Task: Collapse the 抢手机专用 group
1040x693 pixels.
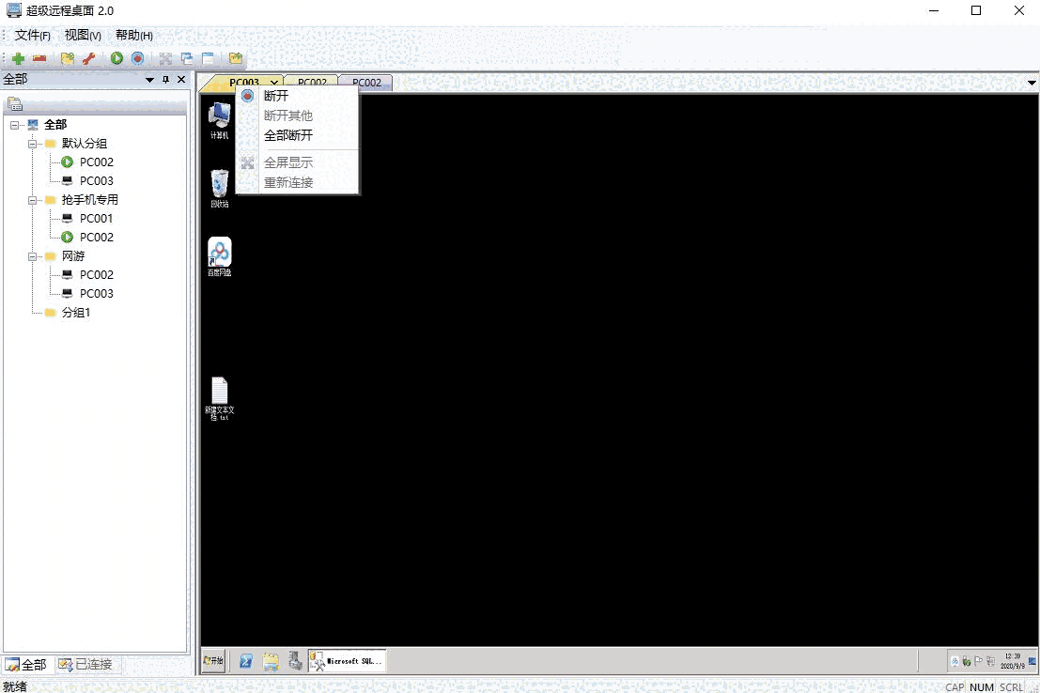Action: click(x=32, y=200)
